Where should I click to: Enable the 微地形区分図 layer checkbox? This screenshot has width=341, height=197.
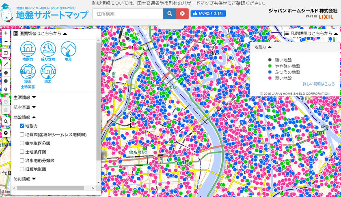pyautogui.click(x=22, y=143)
